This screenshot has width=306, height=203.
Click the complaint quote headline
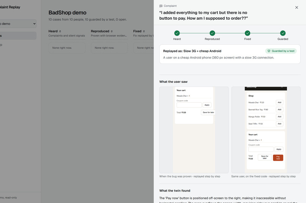tap(203, 15)
